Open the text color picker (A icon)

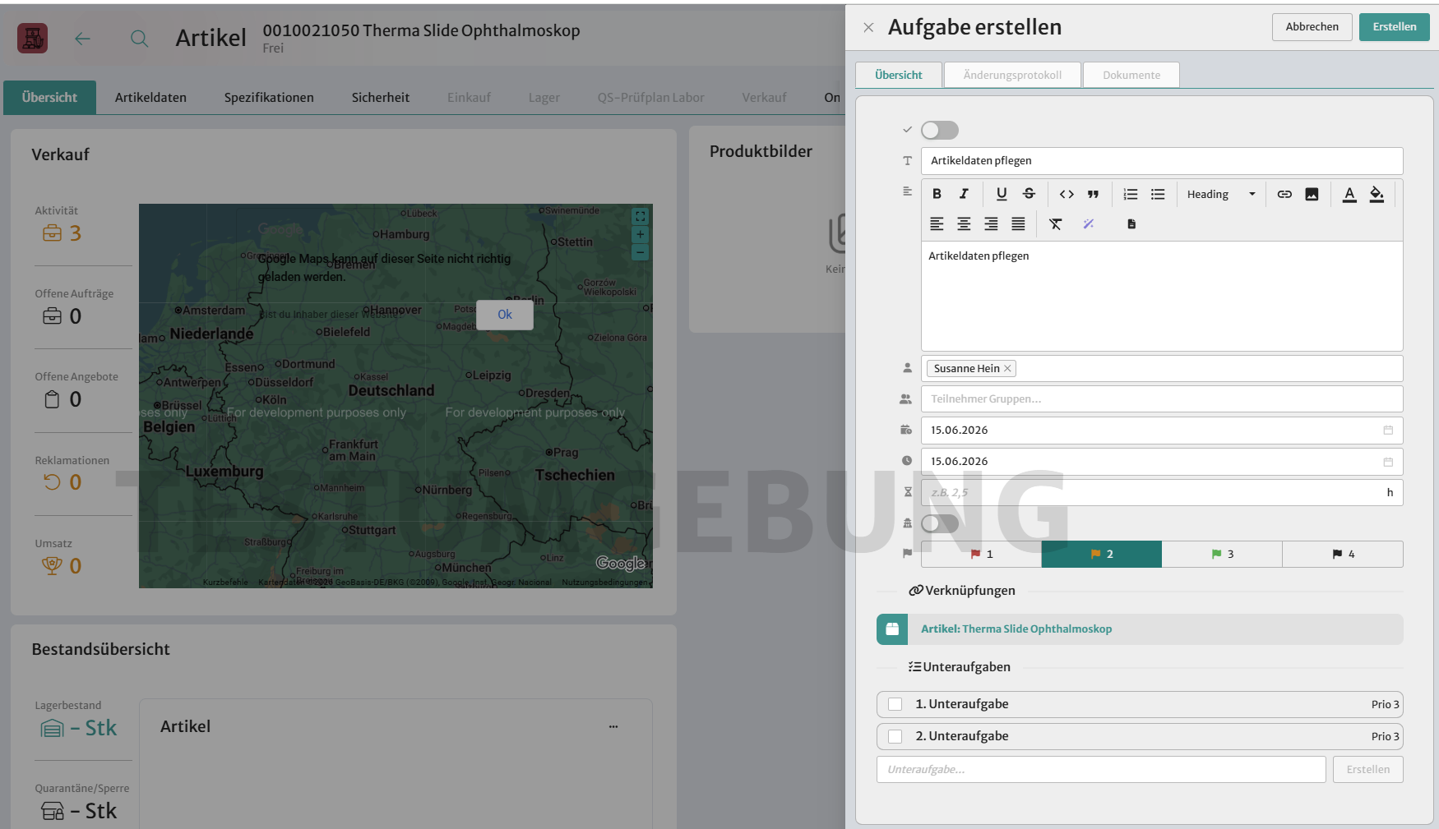click(x=1349, y=194)
